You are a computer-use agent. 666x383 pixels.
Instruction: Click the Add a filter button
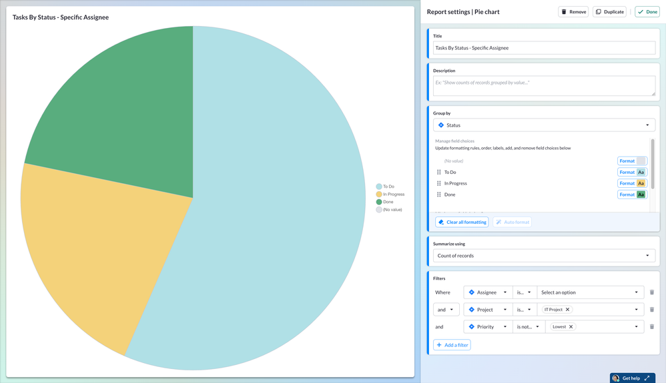coord(452,345)
